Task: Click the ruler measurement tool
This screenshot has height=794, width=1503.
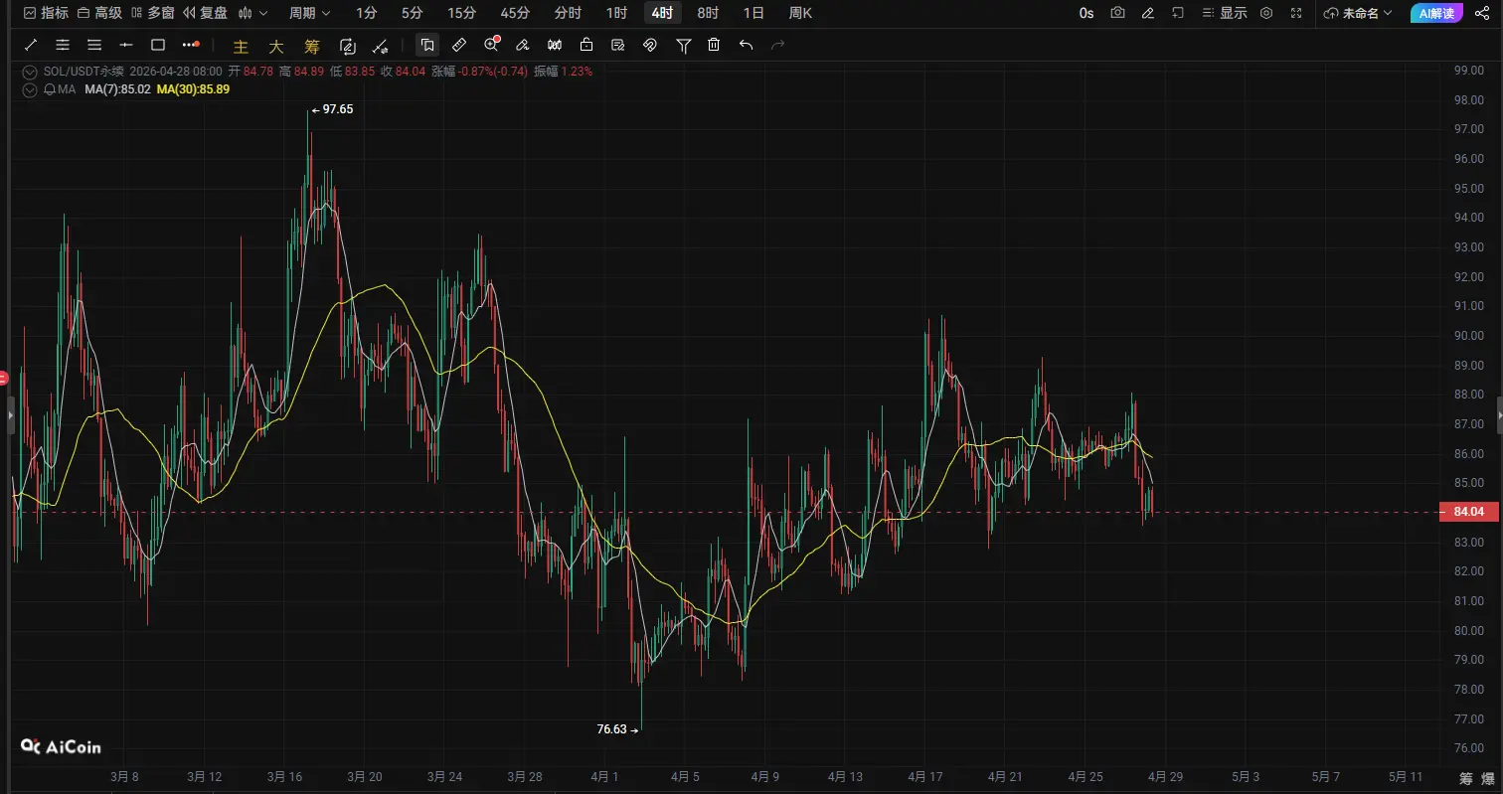Action: [458, 45]
